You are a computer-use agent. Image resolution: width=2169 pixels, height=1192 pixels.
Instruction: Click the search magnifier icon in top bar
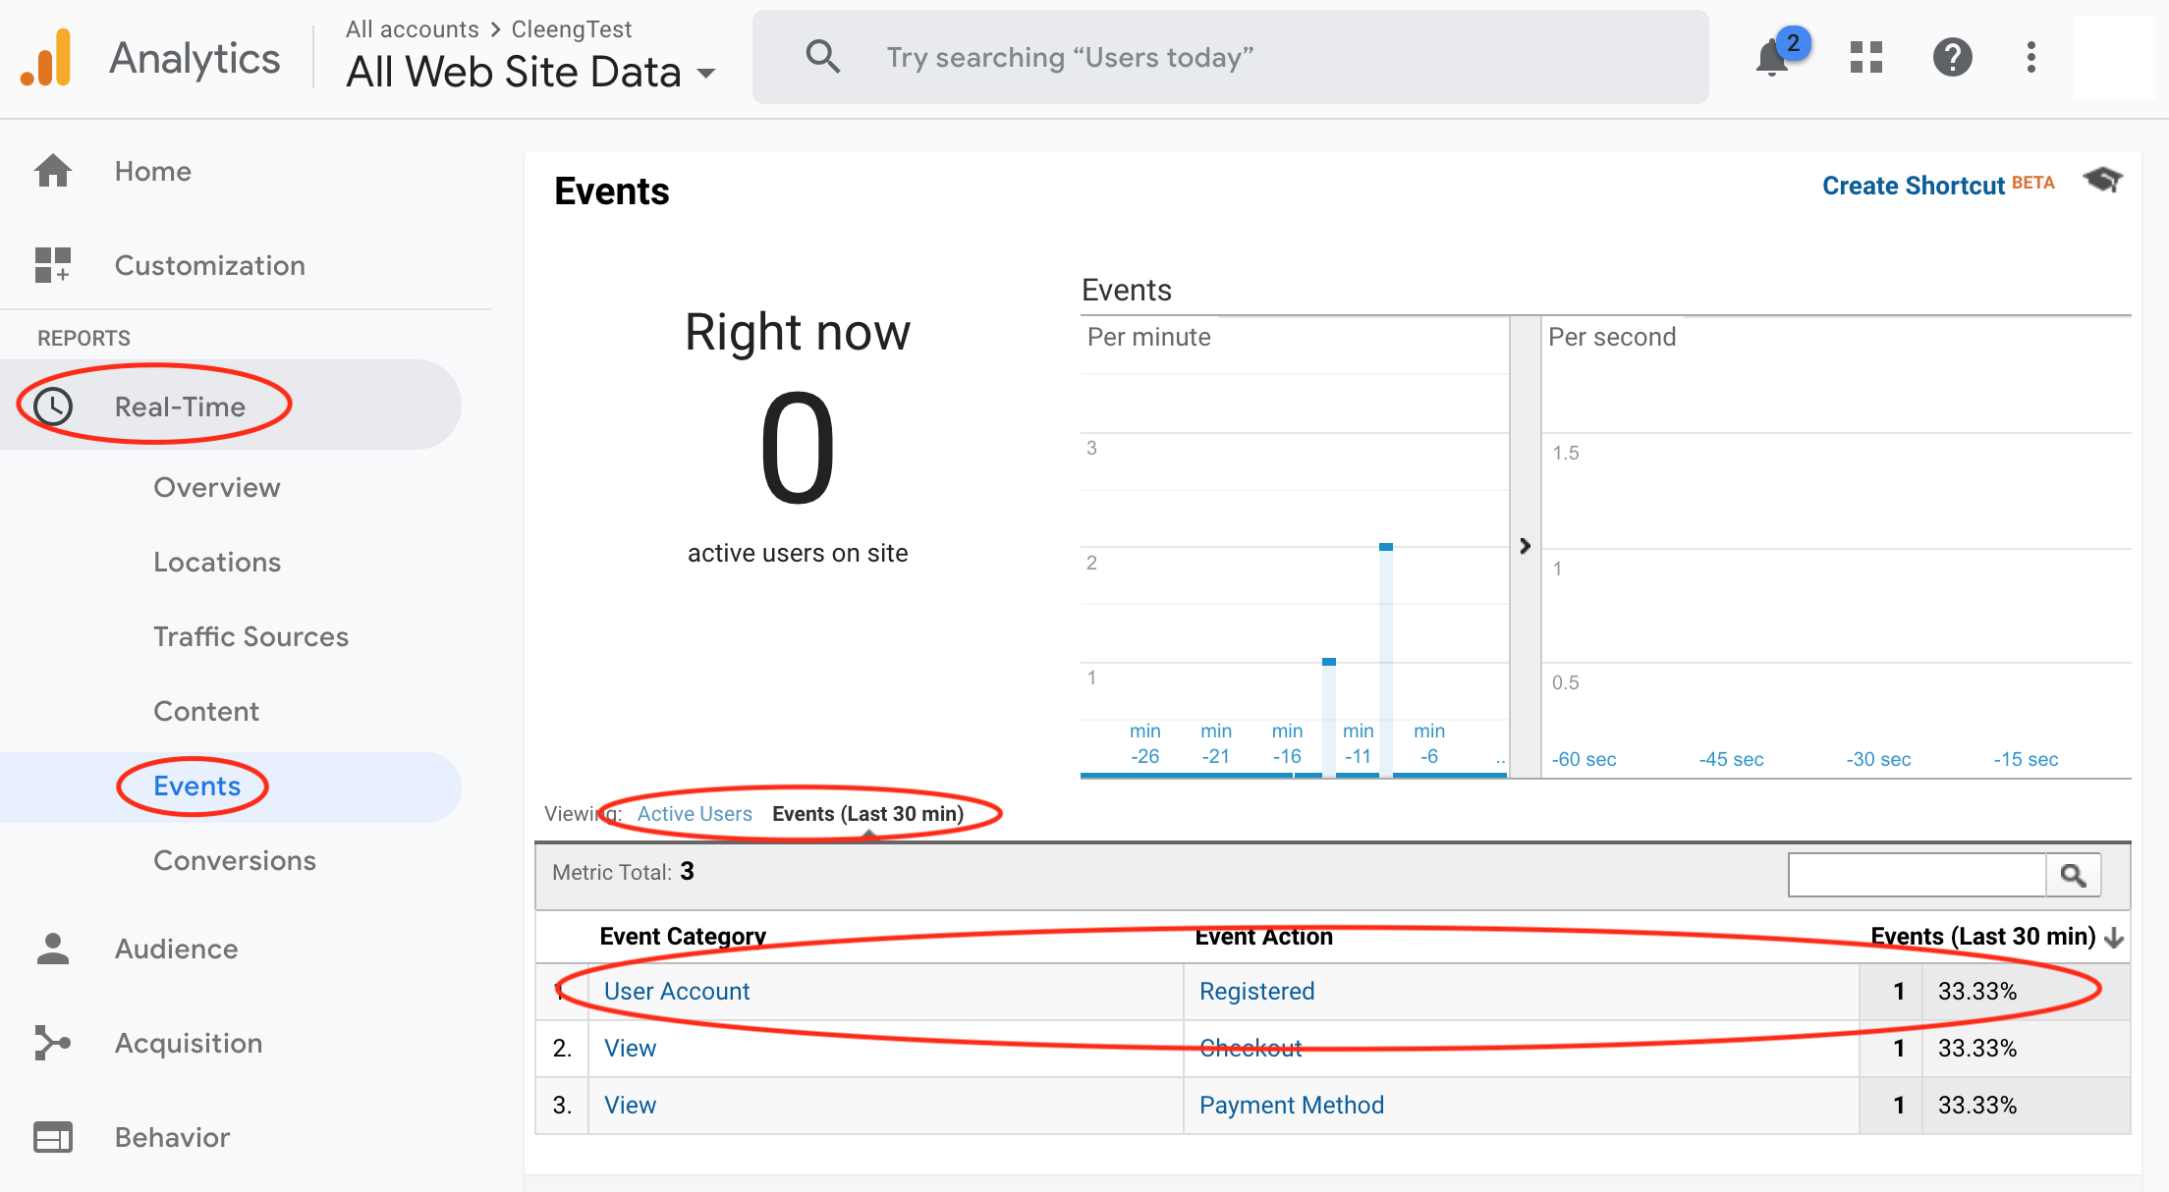pos(823,57)
